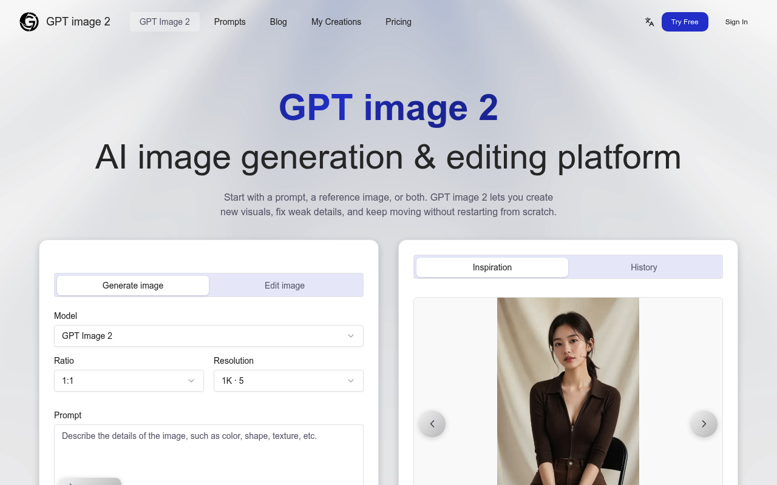The height and width of the screenshot is (485, 777).
Task: Show previous inspiration image arrow
Action: 432,424
